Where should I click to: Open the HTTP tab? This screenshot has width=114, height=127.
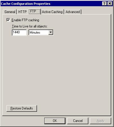click(23, 12)
